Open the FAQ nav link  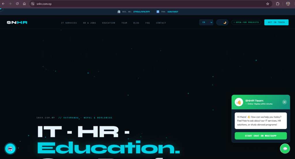(x=147, y=23)
